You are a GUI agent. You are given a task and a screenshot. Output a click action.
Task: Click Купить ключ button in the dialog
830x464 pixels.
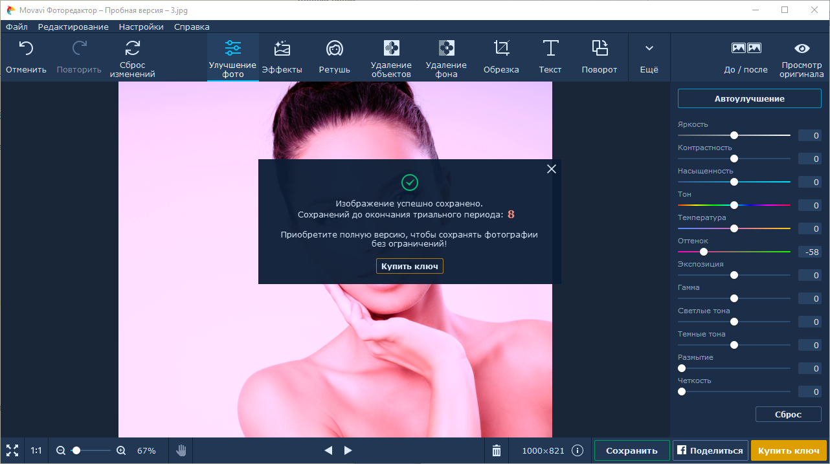pyautogui.click(x=410, y=266)
